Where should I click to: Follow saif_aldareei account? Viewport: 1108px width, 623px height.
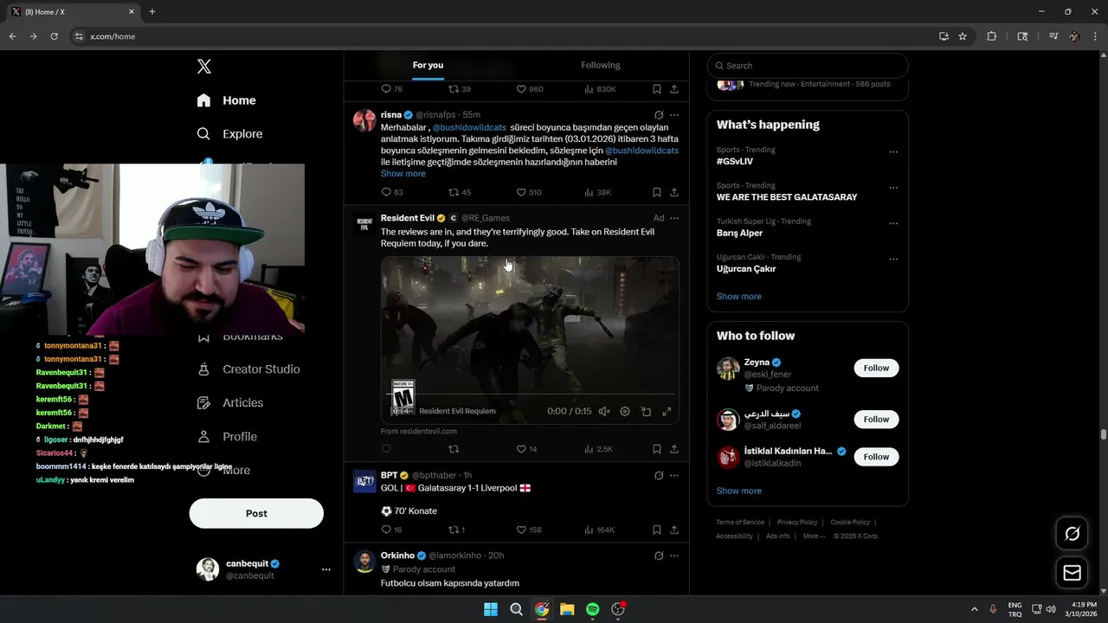coord(876,419)
